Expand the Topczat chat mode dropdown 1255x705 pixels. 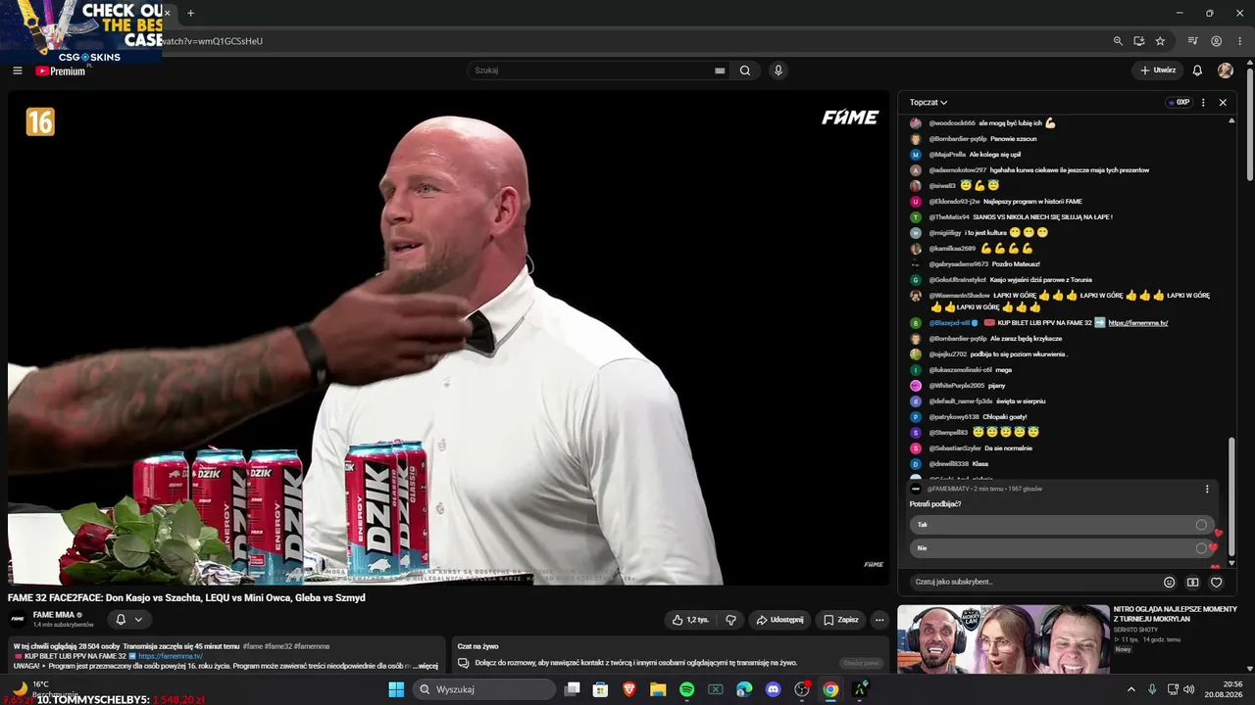tap(928, 102)
